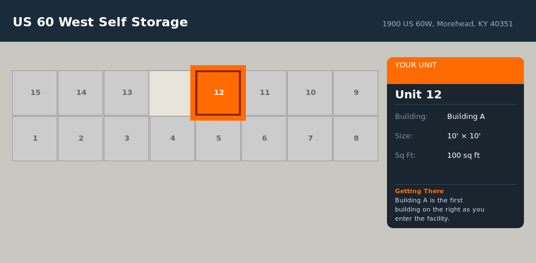
Task: Click unit 14 in the top row
Action: click(81, 93)
